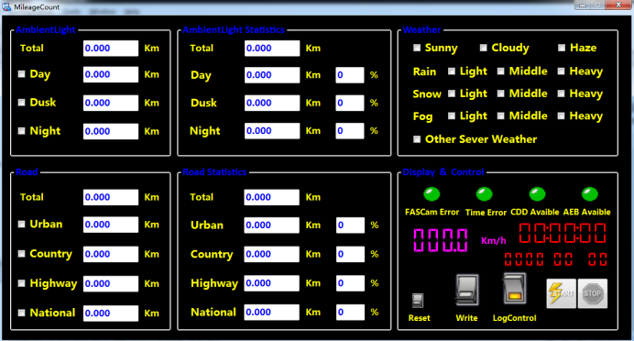Tick the Highway road checkbox
Viewport: 634px width, 341px height.
pyautogui.click(x=21, y=283)
